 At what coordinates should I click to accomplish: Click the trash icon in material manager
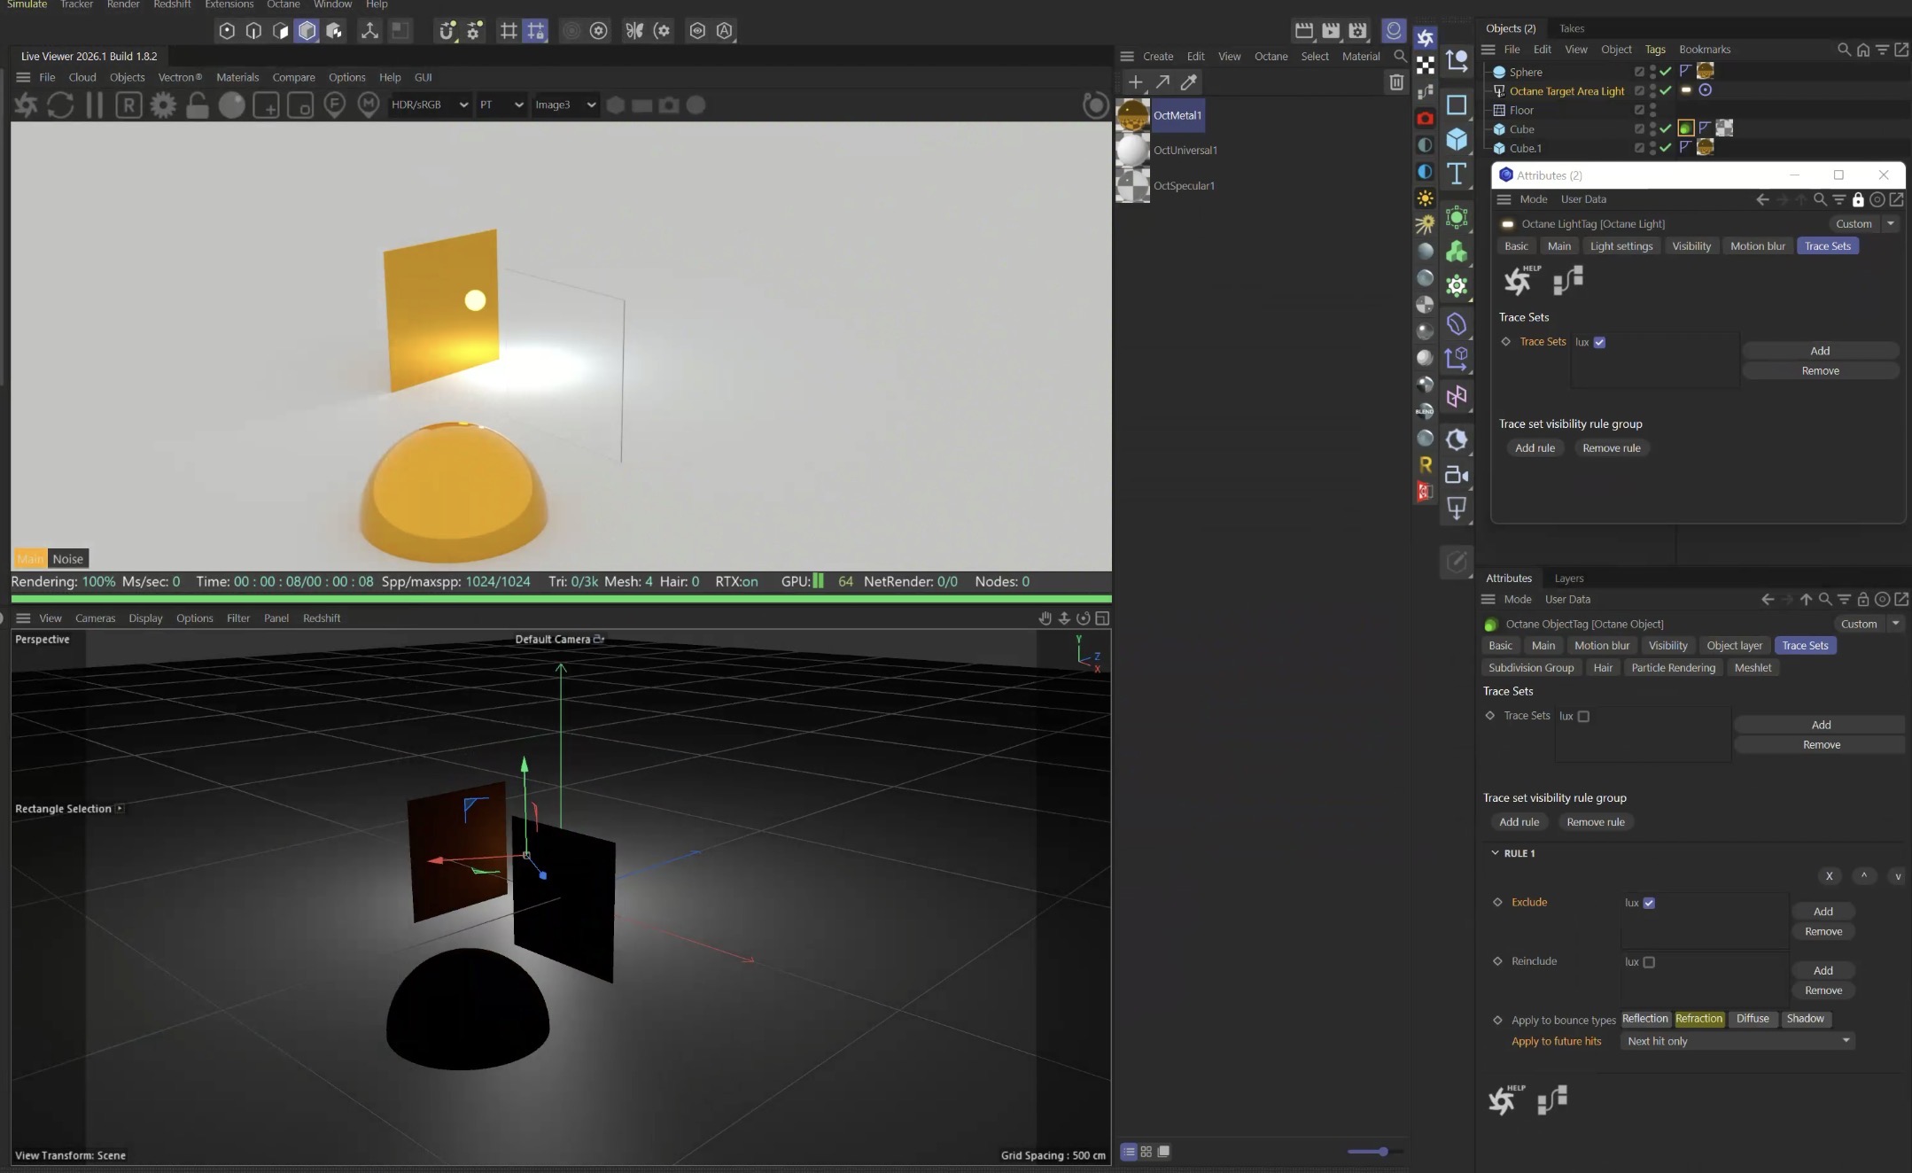click(x=1396, y=82)
